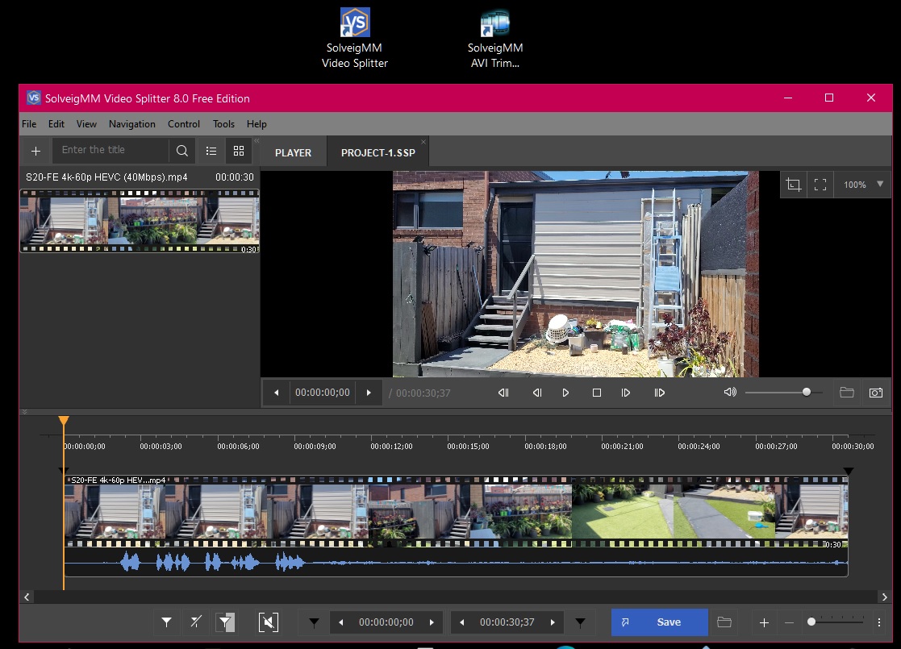The height and width of the screenshot is (649, 901).
Task: Add media with the plus button
Action: point(35,151)
